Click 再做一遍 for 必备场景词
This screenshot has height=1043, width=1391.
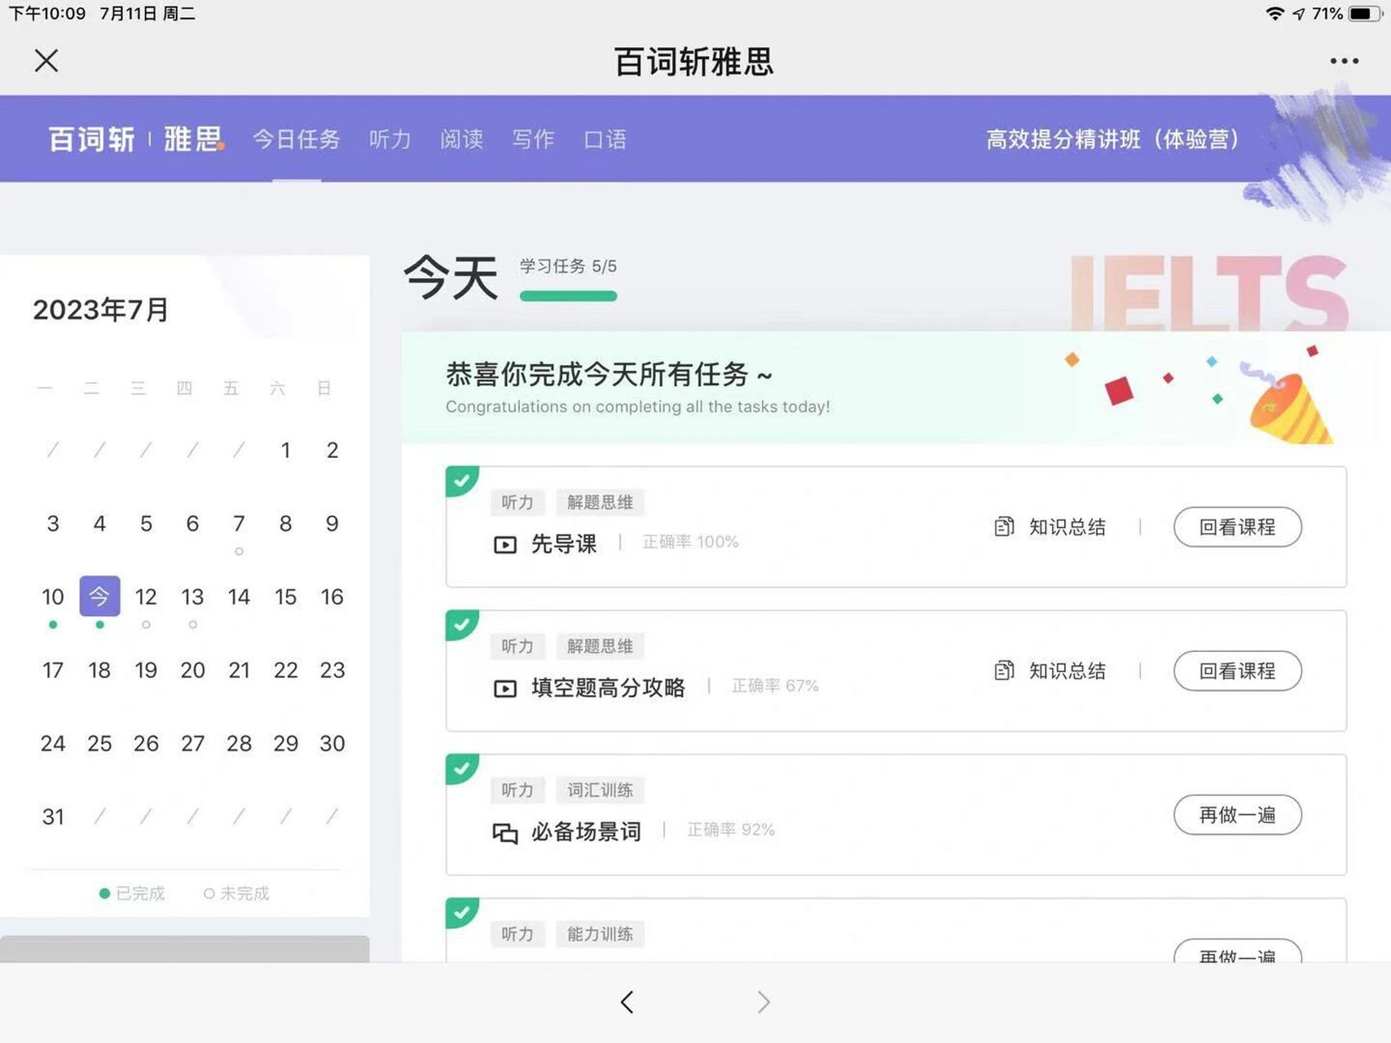[1237, 815]
